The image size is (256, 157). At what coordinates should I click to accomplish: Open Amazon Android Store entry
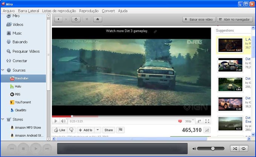pyautogui.click(x=27, y=136)
